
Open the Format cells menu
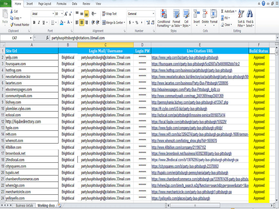pyautogui.click(x=214, y=18)
